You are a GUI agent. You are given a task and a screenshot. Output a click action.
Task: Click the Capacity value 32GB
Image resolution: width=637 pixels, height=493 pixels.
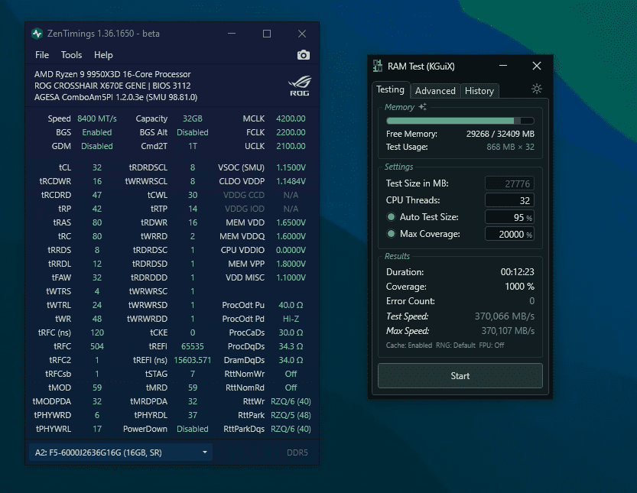click(x=192, y=118)
